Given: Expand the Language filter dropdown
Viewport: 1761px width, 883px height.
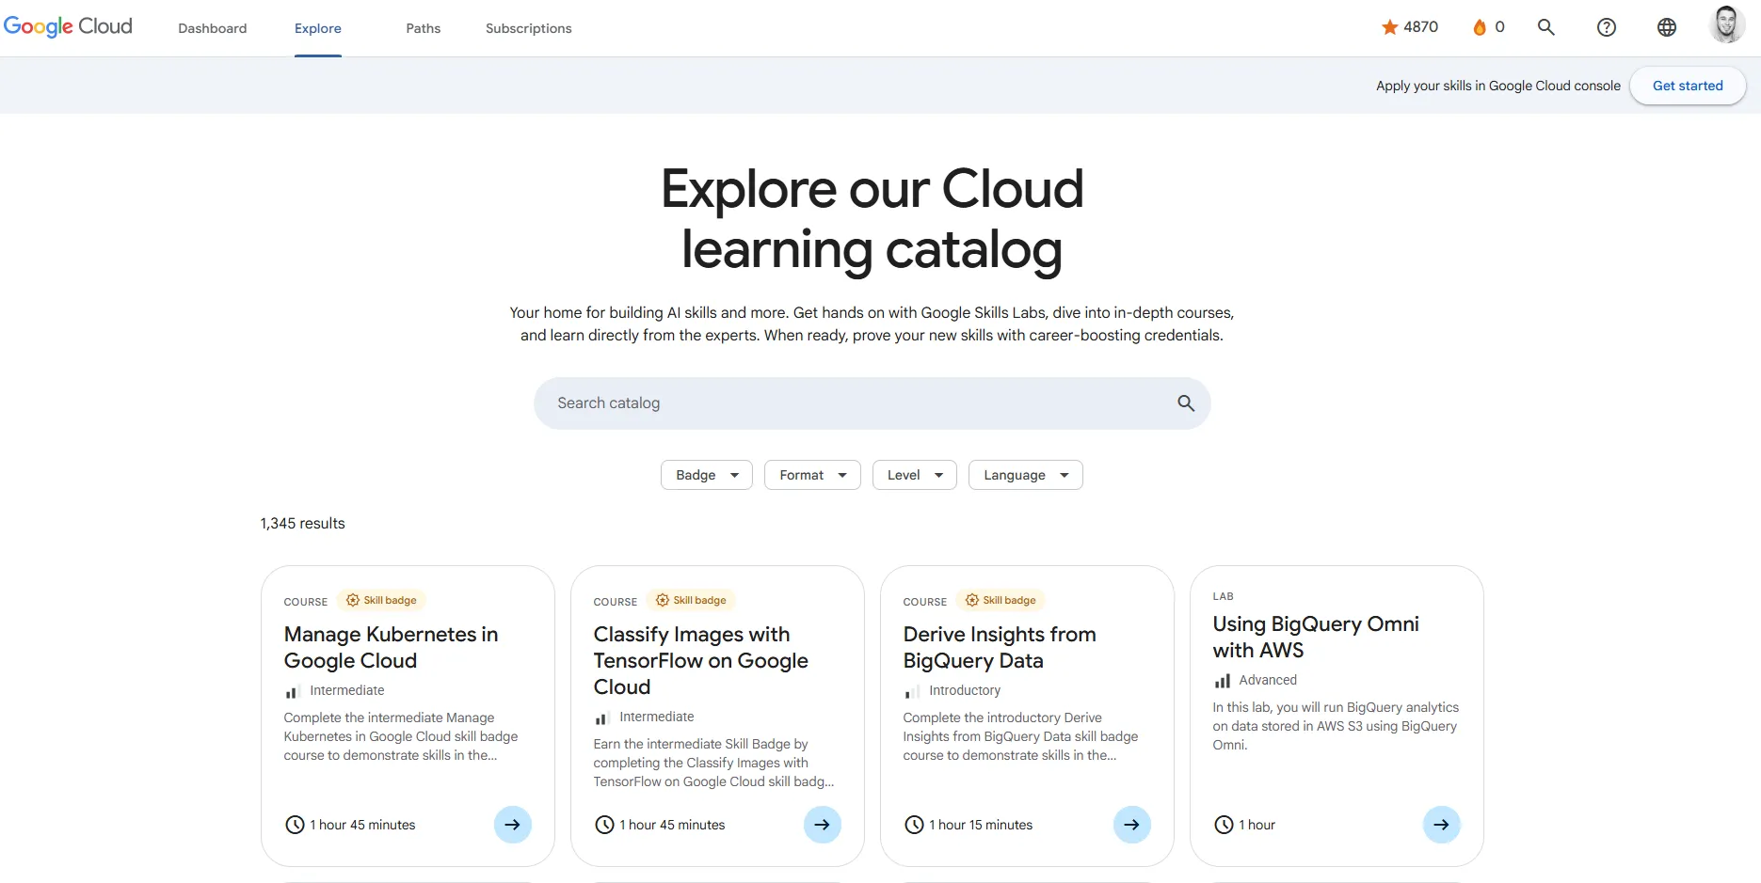Looking at the screenshot, I should [x=1026, y=475].
